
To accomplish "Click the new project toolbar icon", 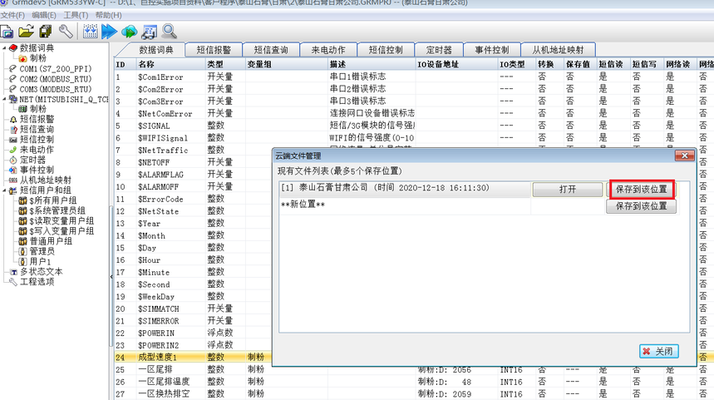I will [x=7, y=32].
